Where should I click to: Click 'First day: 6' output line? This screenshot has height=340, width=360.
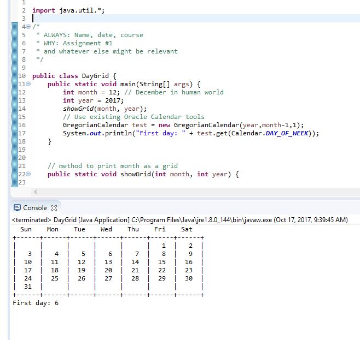click(36, 303)
